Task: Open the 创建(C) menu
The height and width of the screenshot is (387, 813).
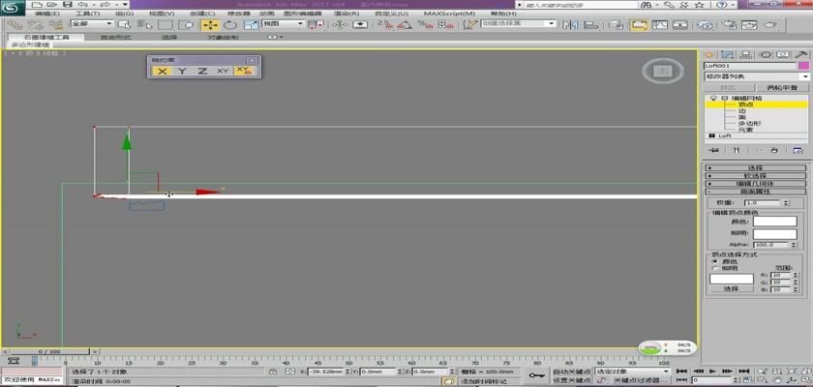Action: coord(202,14)
